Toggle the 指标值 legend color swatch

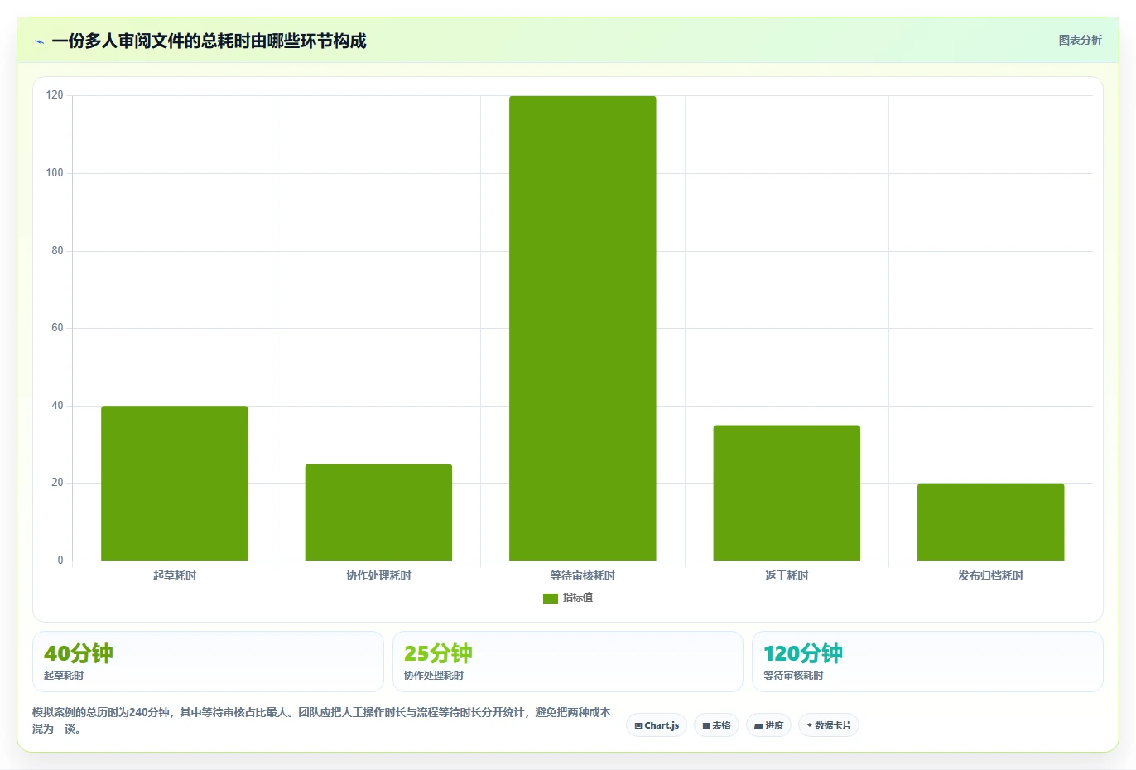point(551,598)
